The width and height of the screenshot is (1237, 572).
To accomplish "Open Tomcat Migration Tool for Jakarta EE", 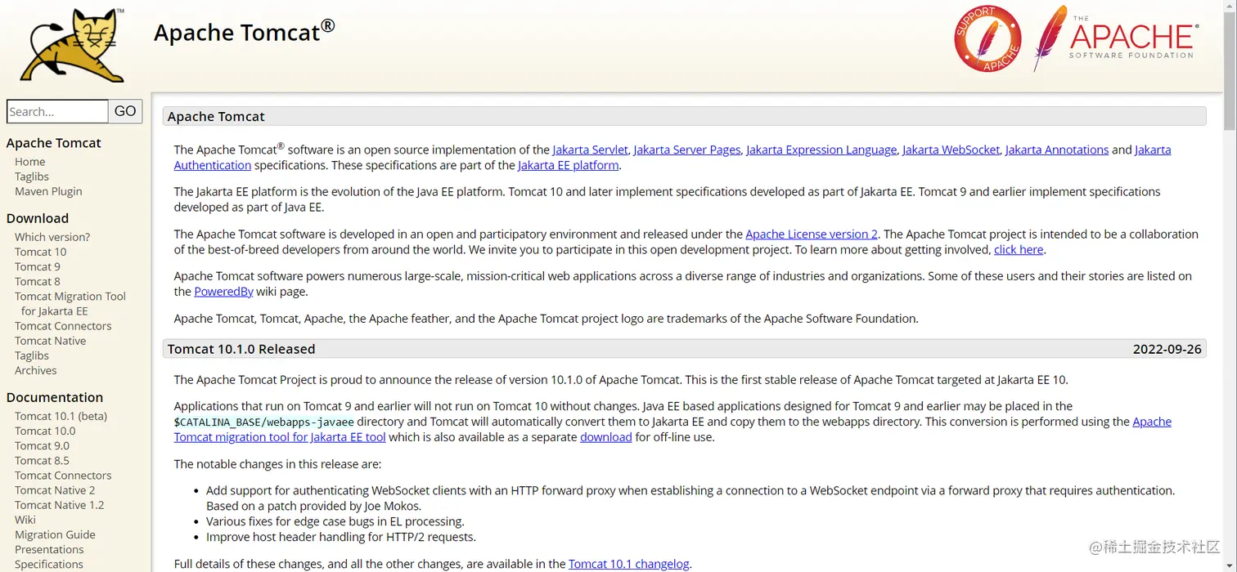I will [70, 303].
